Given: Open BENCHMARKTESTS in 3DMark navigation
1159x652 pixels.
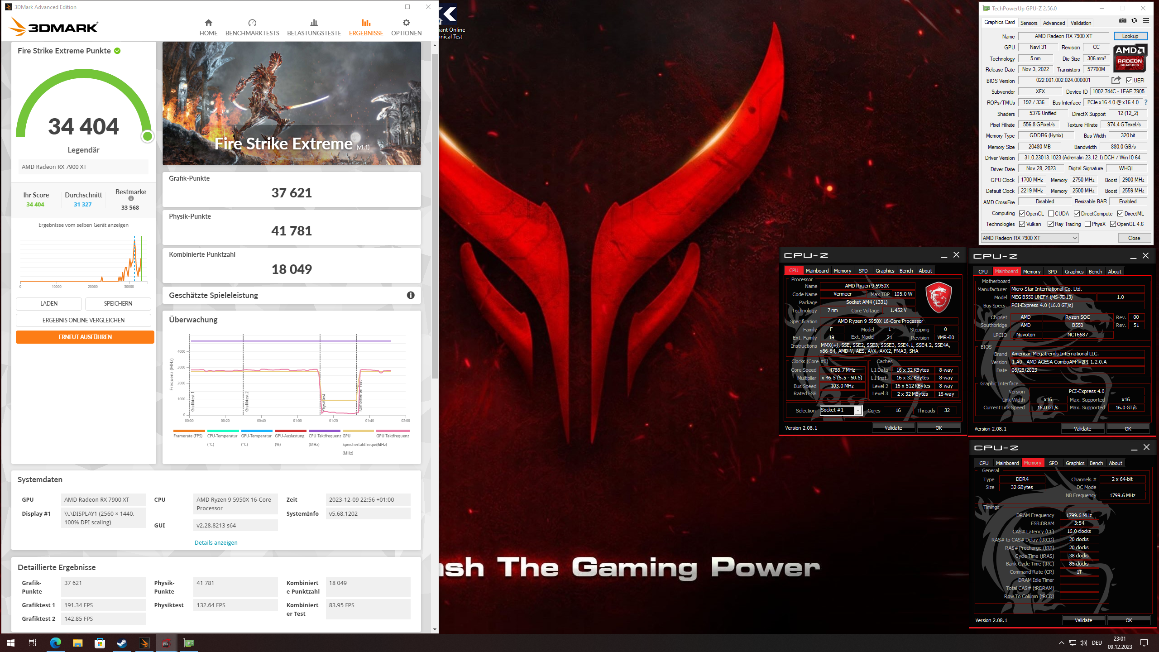Looking at the screenshot, I should coord(252,28).
